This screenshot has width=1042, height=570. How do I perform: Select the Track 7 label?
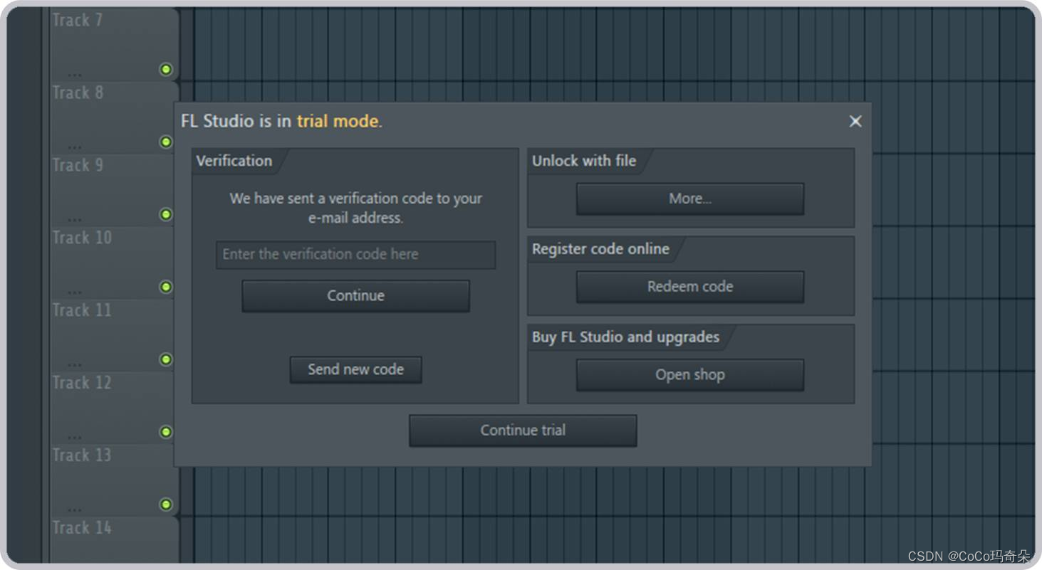click(x=78, y=21)
